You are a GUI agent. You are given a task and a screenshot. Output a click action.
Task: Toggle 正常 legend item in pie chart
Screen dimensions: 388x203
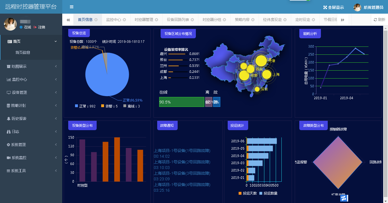(76, 106)
